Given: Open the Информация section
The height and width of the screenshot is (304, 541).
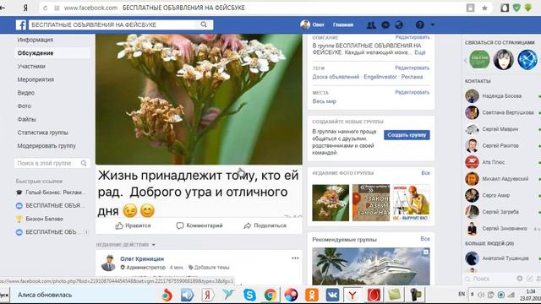Looking at the screenshot, I should 36,40.
